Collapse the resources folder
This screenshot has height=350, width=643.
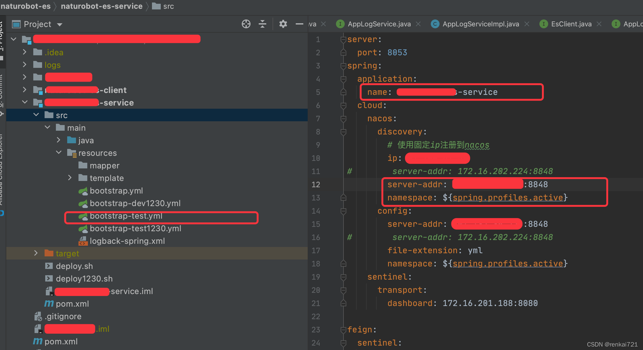pyautogui.click(x=59, y=152)
